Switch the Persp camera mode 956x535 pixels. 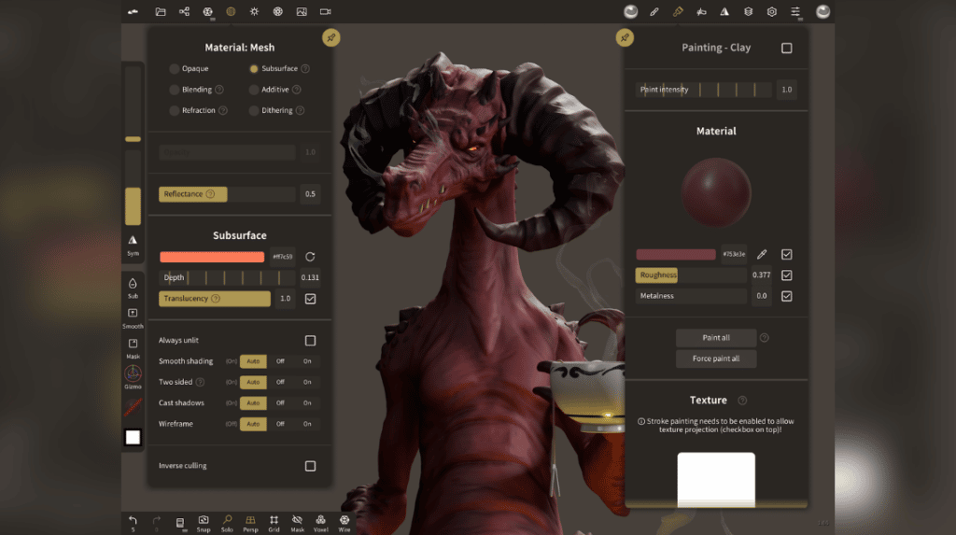pyautogui.click(x=250, y=523)
